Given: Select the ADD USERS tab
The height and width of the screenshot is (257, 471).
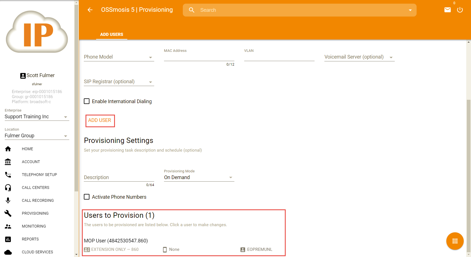Looking at the screenshot, I should tap(112, 34).
